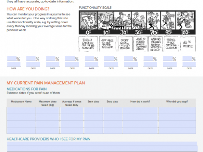Click first row 'How did it work?' cell
203x152 pixels.
pos(140,110)
